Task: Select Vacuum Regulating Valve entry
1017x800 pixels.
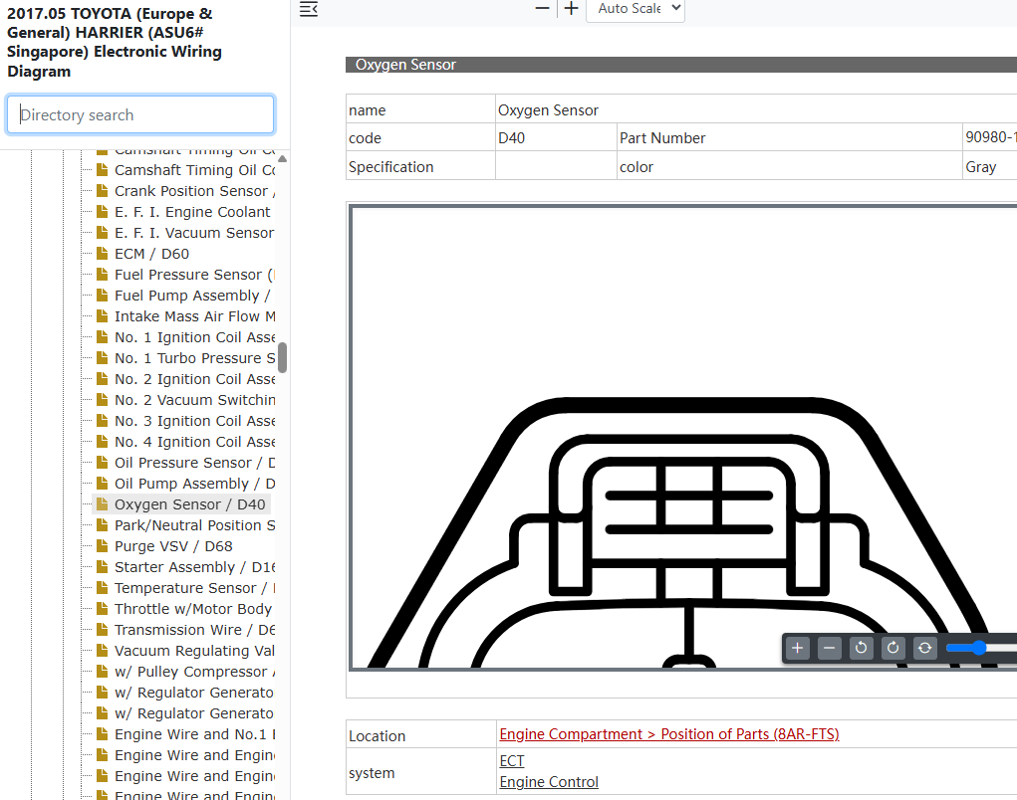Action: [x=194, y=651]
